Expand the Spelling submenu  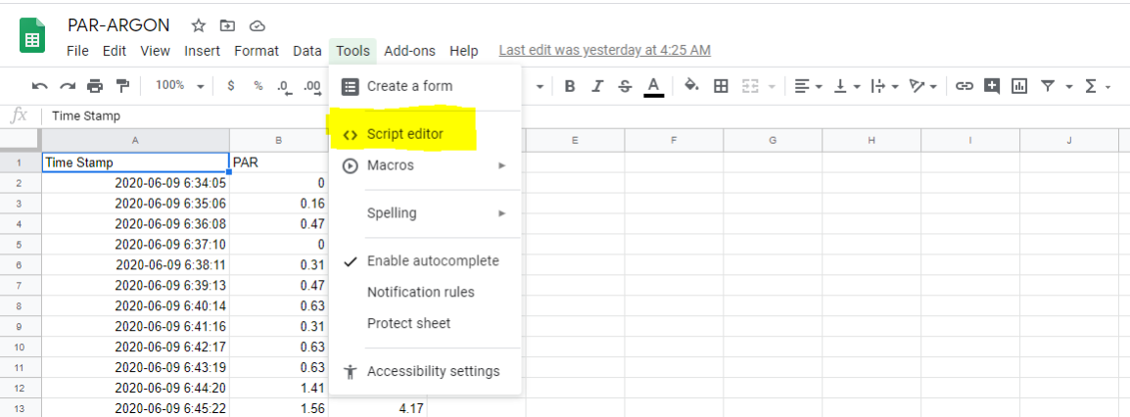coord(425,213)
